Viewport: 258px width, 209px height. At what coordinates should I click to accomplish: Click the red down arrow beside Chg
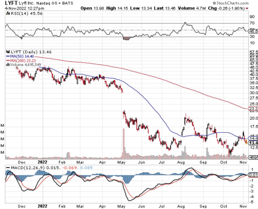tap(255, 8)
